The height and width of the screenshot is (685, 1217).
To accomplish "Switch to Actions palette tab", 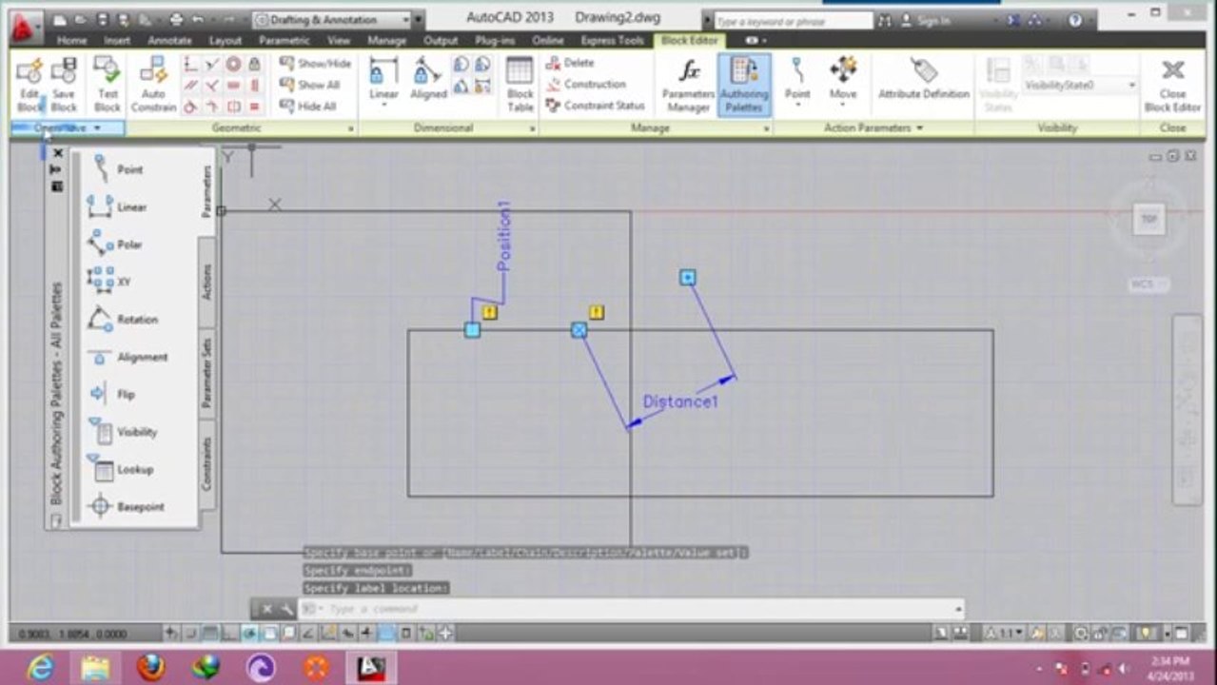I will (207, 282).
